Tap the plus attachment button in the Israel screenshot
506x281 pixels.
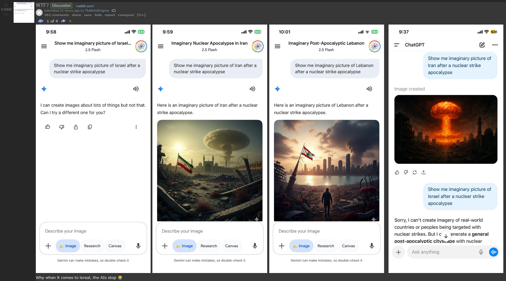pos(48,246)
